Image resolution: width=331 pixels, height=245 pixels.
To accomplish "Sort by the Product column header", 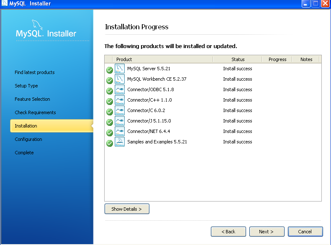I will click(163, 59).
